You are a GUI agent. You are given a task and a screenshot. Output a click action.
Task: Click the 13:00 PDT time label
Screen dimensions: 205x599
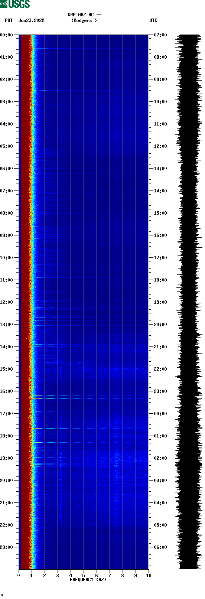(x=7, y=325)
